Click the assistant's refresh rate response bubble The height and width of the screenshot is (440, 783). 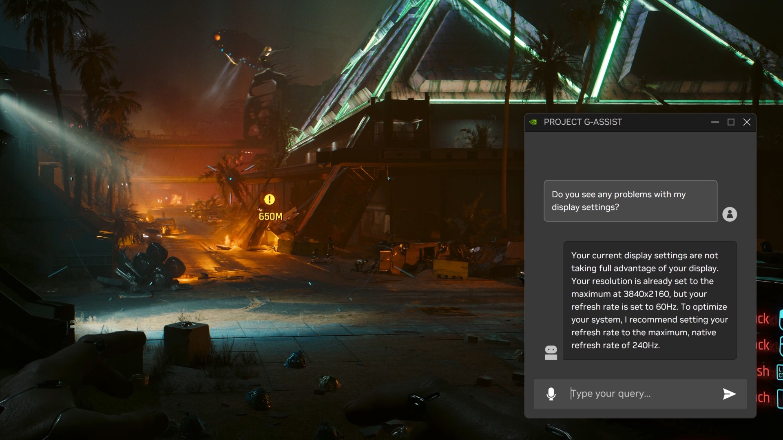[650, 300]
